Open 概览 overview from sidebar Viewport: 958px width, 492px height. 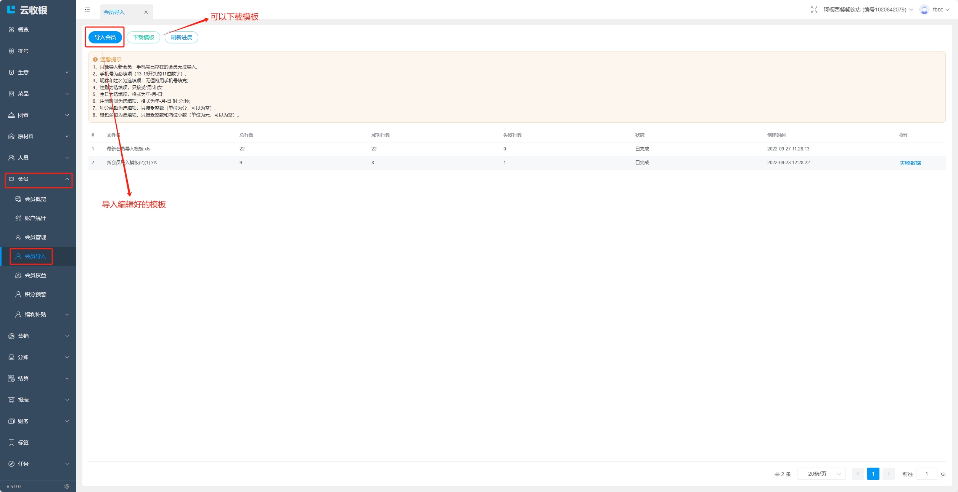point(23,30)
